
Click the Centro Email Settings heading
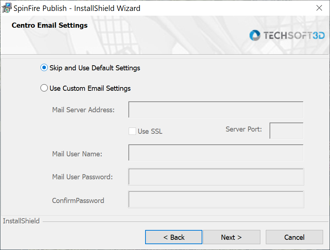[x=50, y=25]
